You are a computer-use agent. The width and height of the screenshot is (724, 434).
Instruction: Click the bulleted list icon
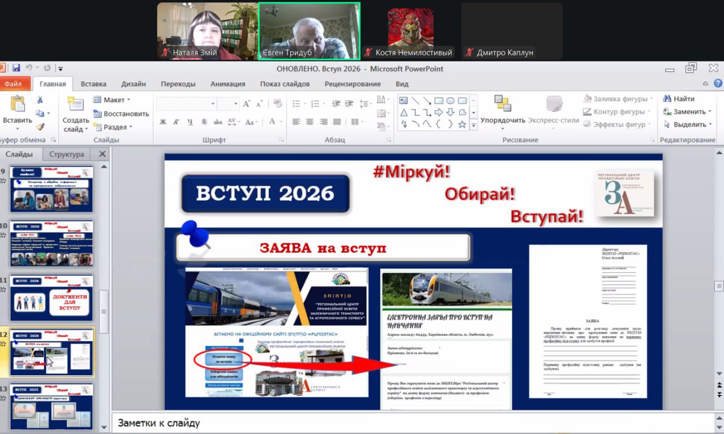click(296, 104)
